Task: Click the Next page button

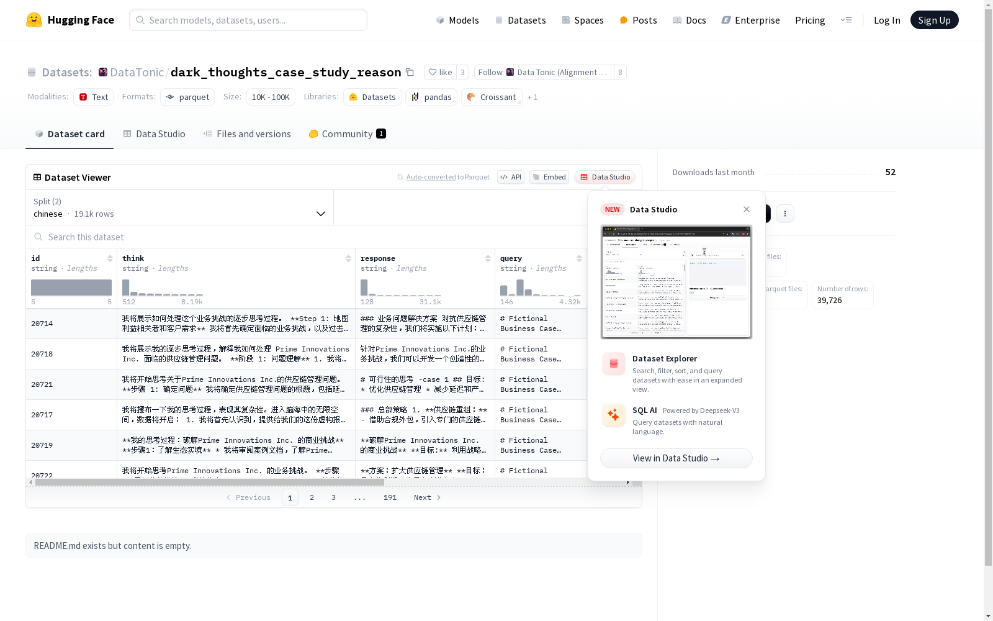Action: [428, 497]
